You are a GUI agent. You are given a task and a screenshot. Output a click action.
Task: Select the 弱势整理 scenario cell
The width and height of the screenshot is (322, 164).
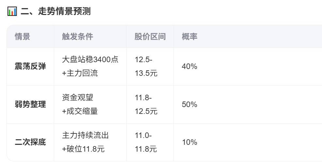coord(30,104)
